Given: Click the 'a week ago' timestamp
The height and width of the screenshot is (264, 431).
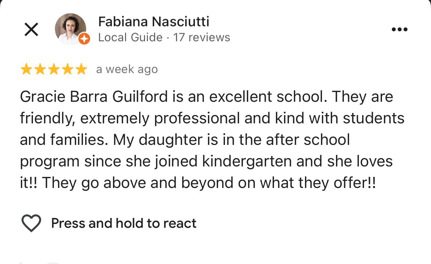Looking at the screenshot, I should pos(127,69).
